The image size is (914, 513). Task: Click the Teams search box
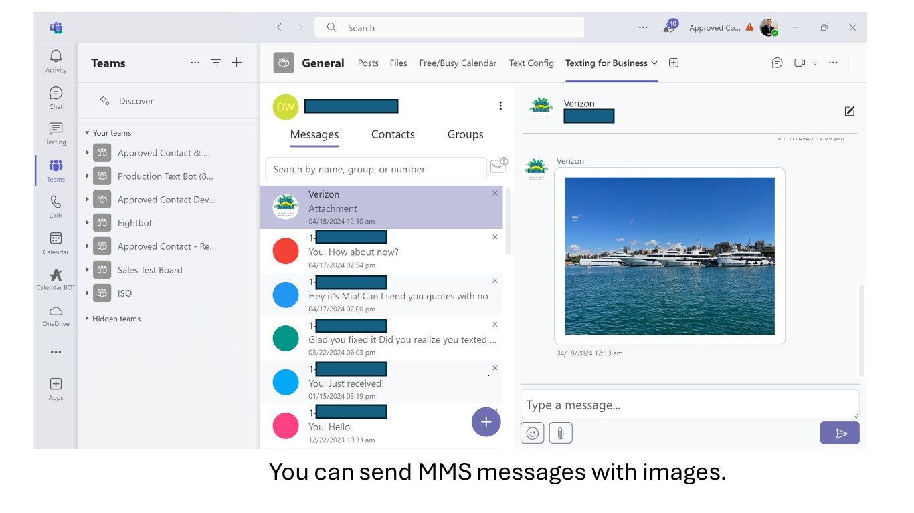[x=450, y=27]
